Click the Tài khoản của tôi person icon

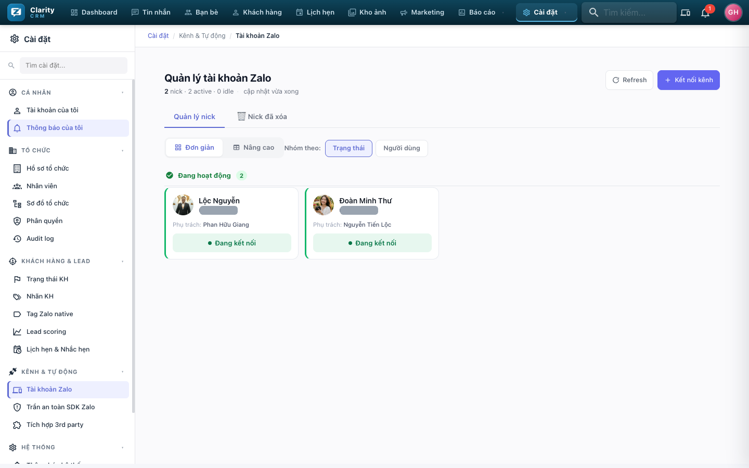[x=17, y=110]
